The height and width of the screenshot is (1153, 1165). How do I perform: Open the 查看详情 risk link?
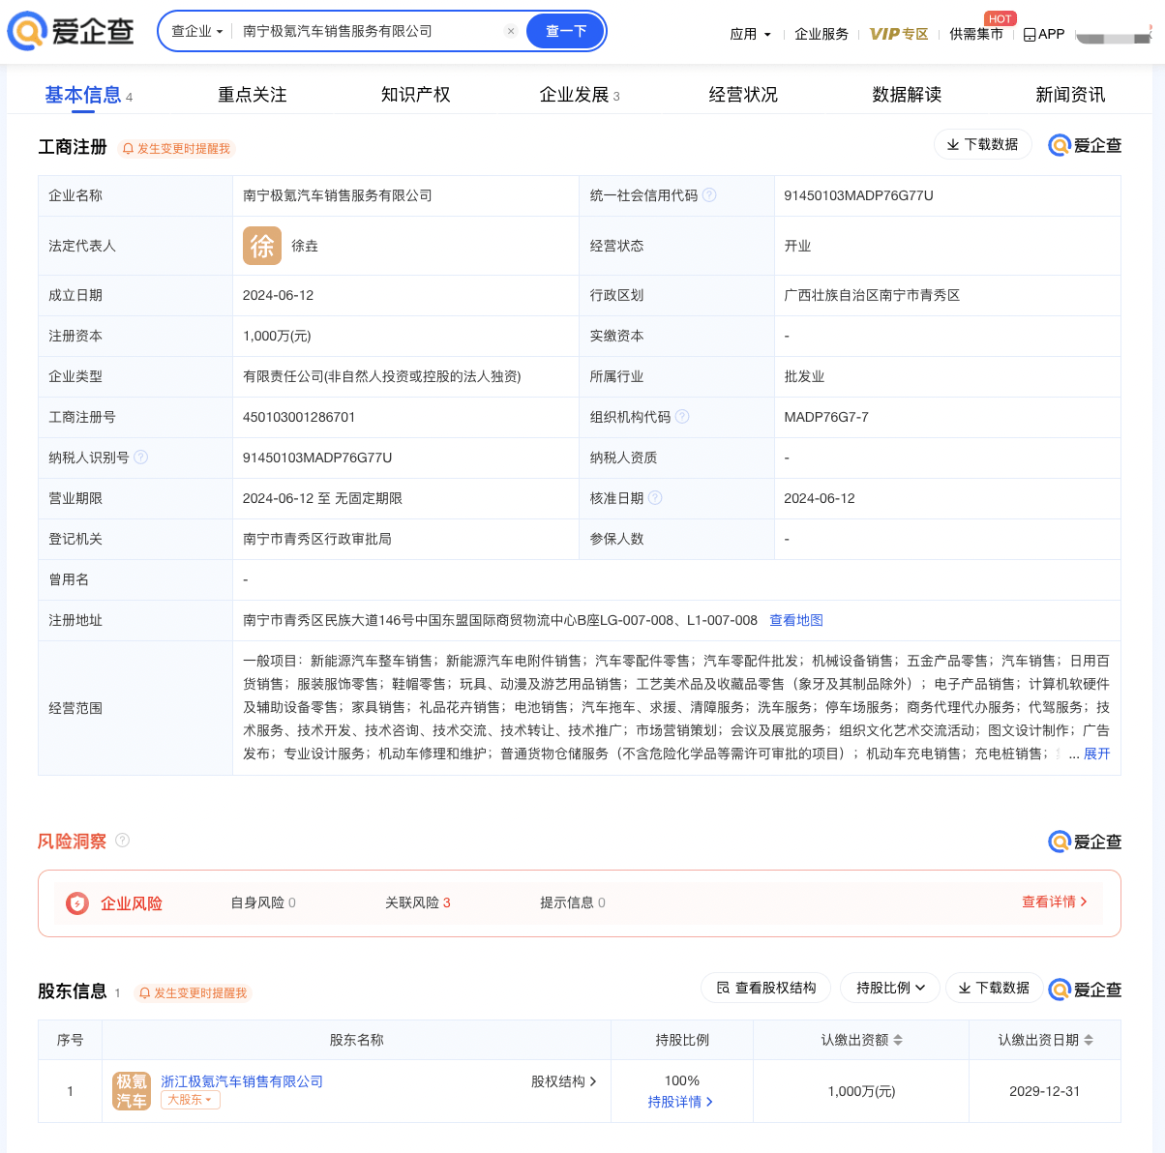point(1055,902)
